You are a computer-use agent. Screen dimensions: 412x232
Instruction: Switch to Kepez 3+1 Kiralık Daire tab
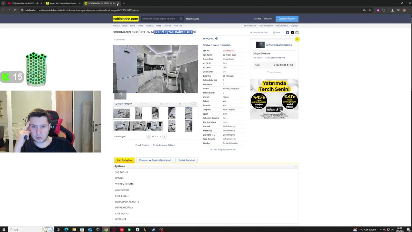tap(63, 3)
